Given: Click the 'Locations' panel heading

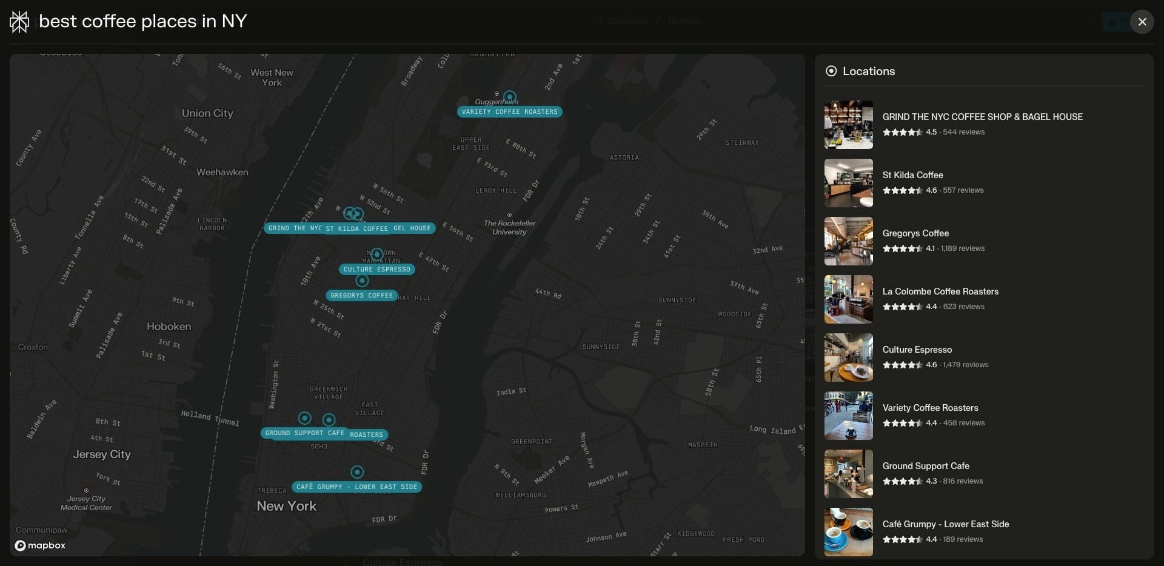Looking at the screenshot, I should tap(869, 71).
